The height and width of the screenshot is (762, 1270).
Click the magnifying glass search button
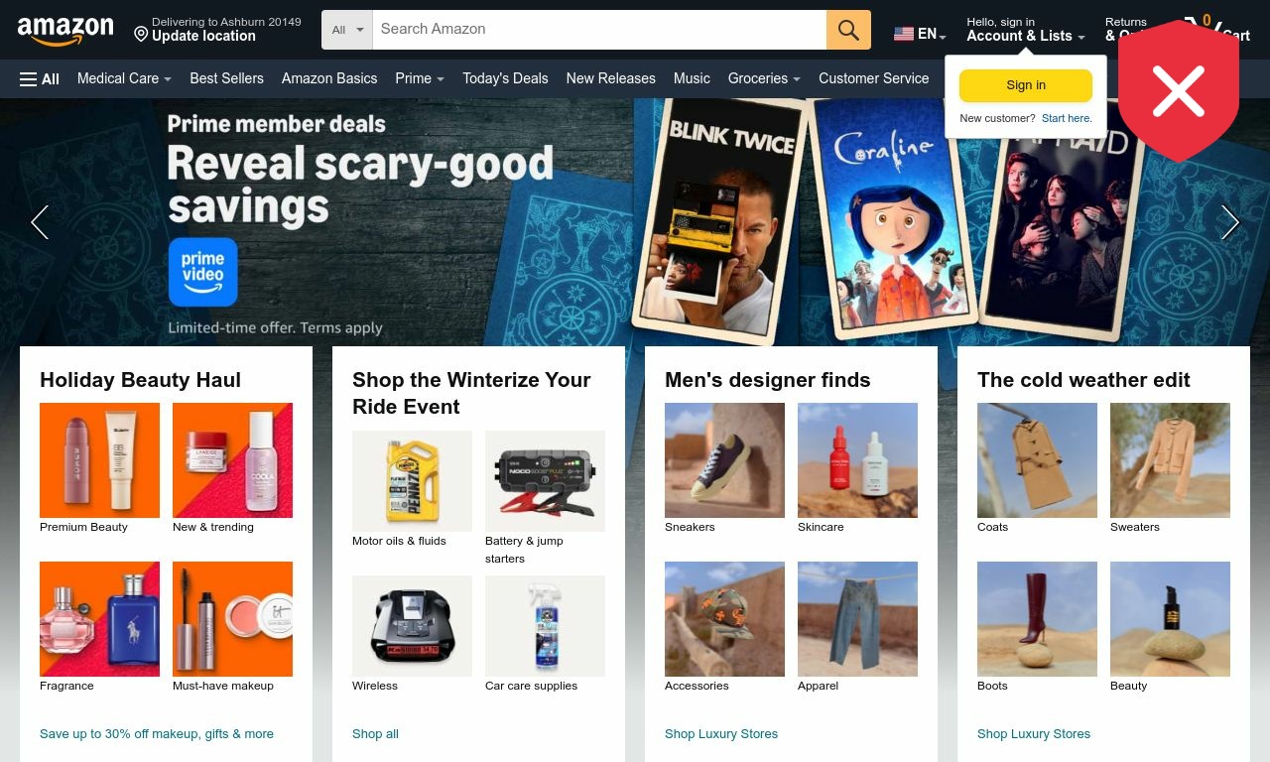[x=848, y=30]
